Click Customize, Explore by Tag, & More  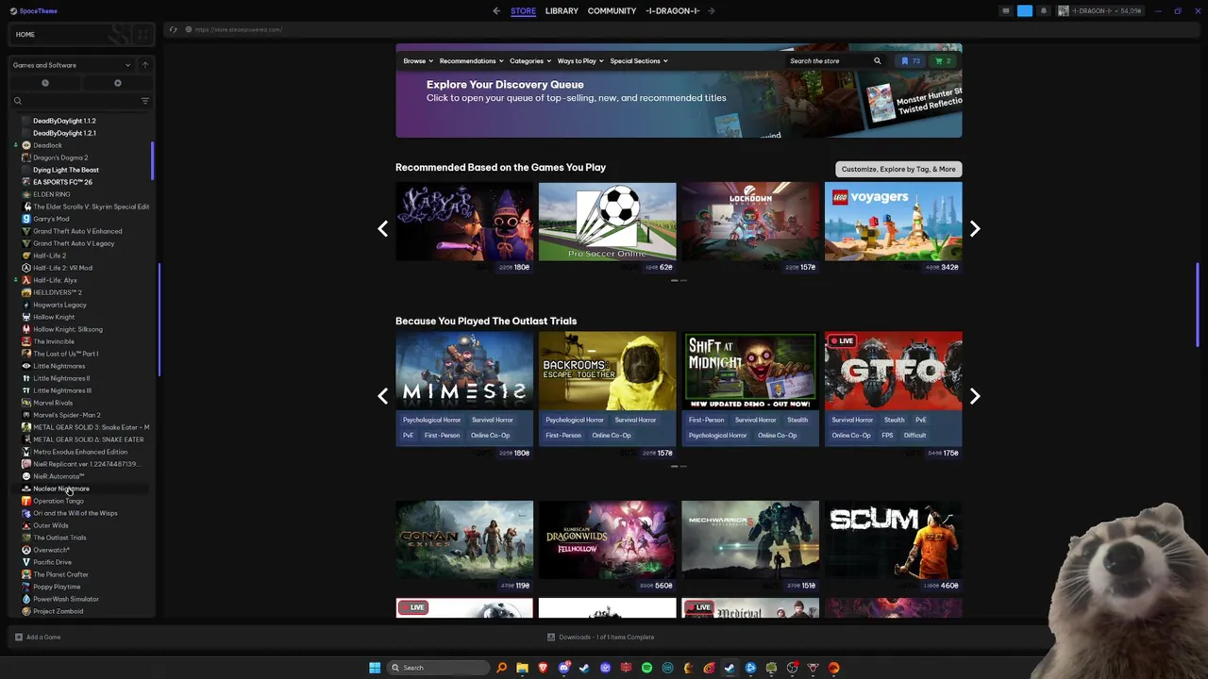[x=898, y=169]
